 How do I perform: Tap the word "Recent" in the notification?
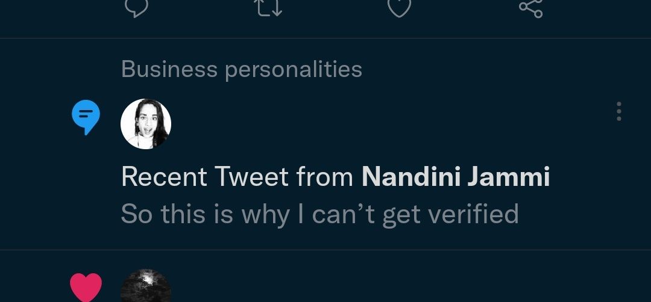coord(164,177)
